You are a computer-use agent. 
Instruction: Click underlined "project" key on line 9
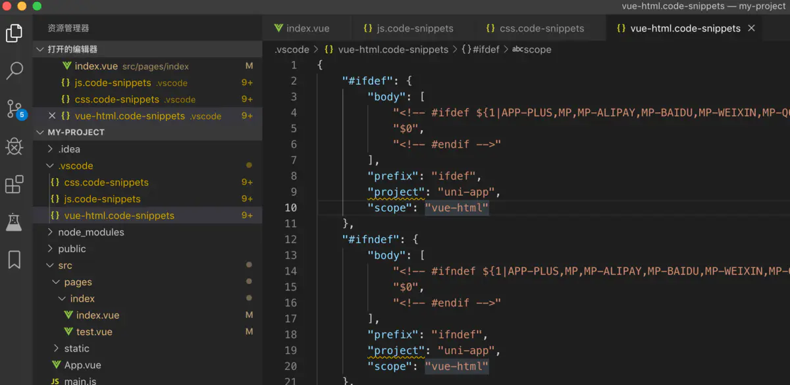pyautogui.click(x=396, y=192)
